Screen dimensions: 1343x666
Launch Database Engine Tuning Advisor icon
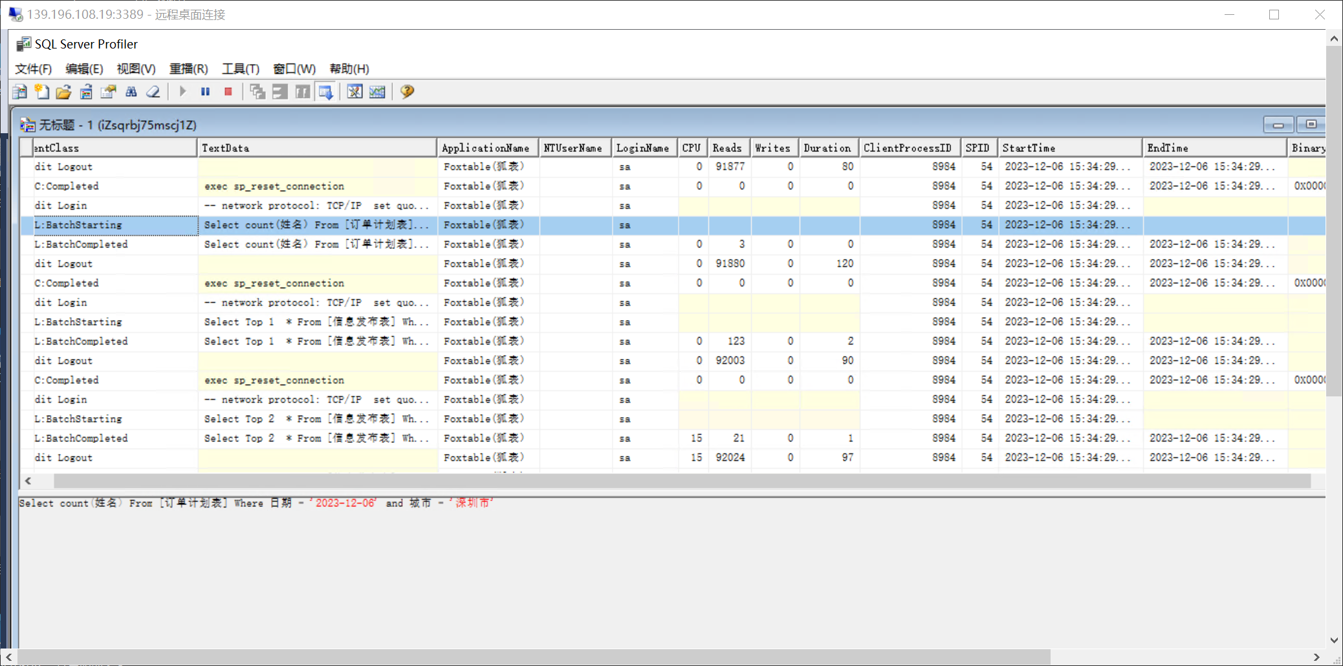coord(355,92)
